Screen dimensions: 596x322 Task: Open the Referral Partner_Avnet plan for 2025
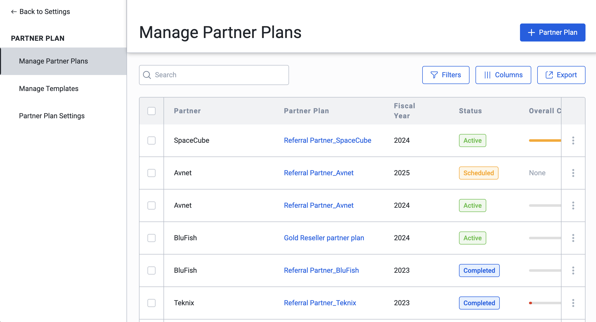click(319, 173)
